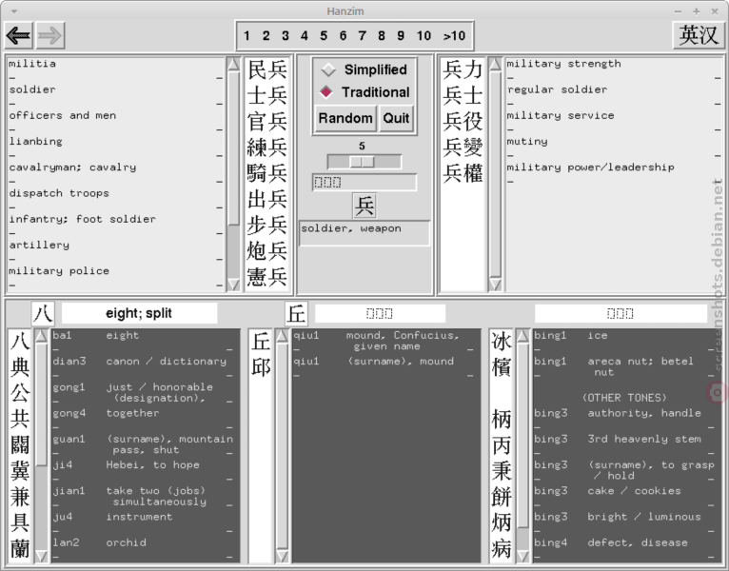Click the 'mutiny' definition
729x571 pixels.
tap(527, 142)
